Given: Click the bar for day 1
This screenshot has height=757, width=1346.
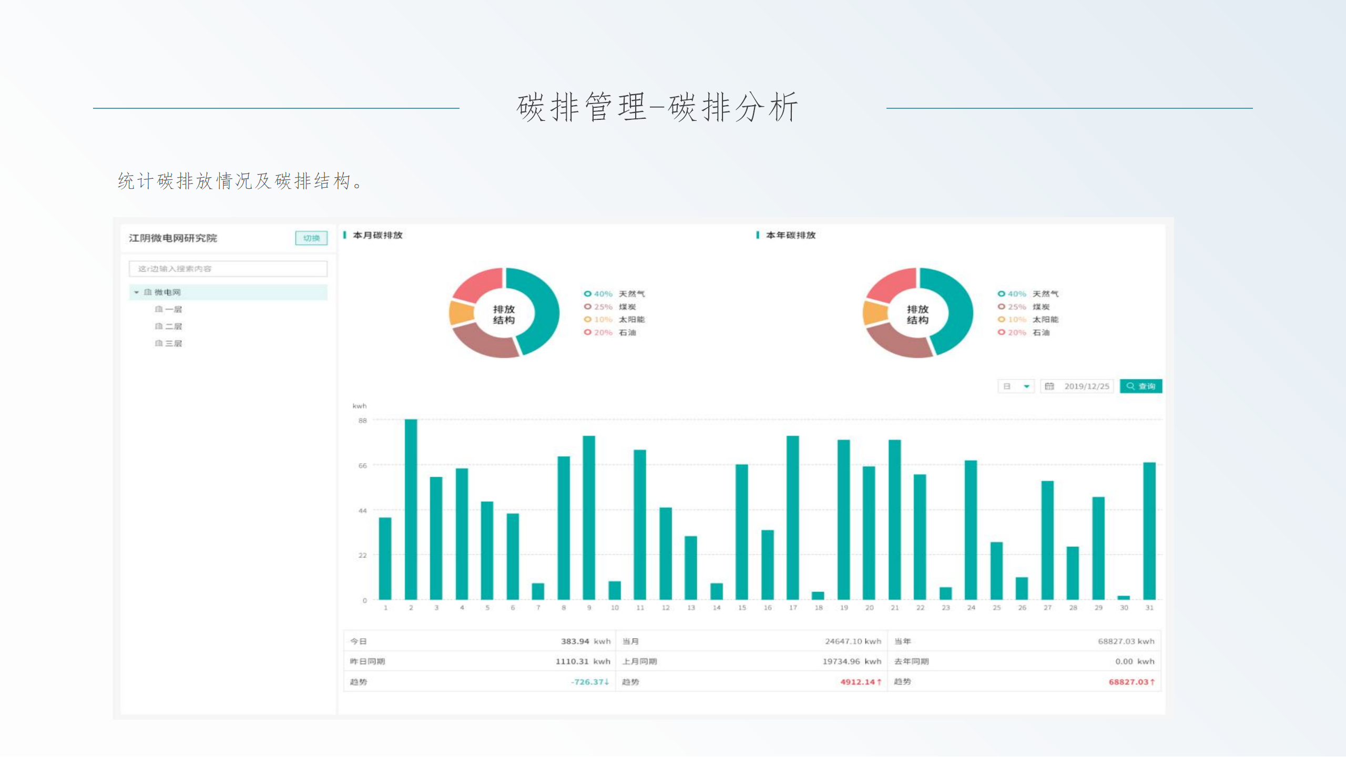Looking at the screenshot, I should [x=385, y=559].
